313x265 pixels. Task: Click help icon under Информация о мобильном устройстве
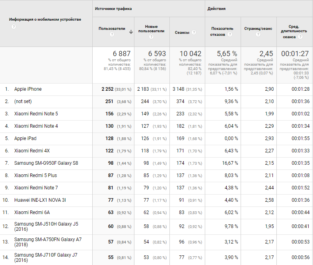[x=14, y=27]
